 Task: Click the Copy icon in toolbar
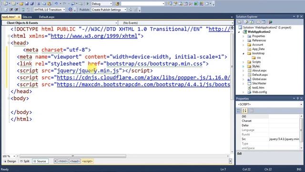tap(44, 4)
